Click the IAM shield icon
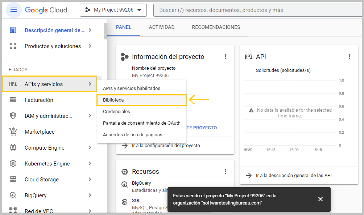The height and width of the screenshot is (215, 364). coord(13,116)
